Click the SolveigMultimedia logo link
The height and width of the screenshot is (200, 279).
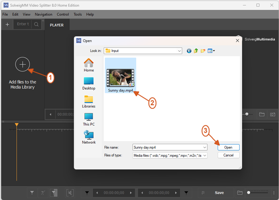click(x=260, y=39)
